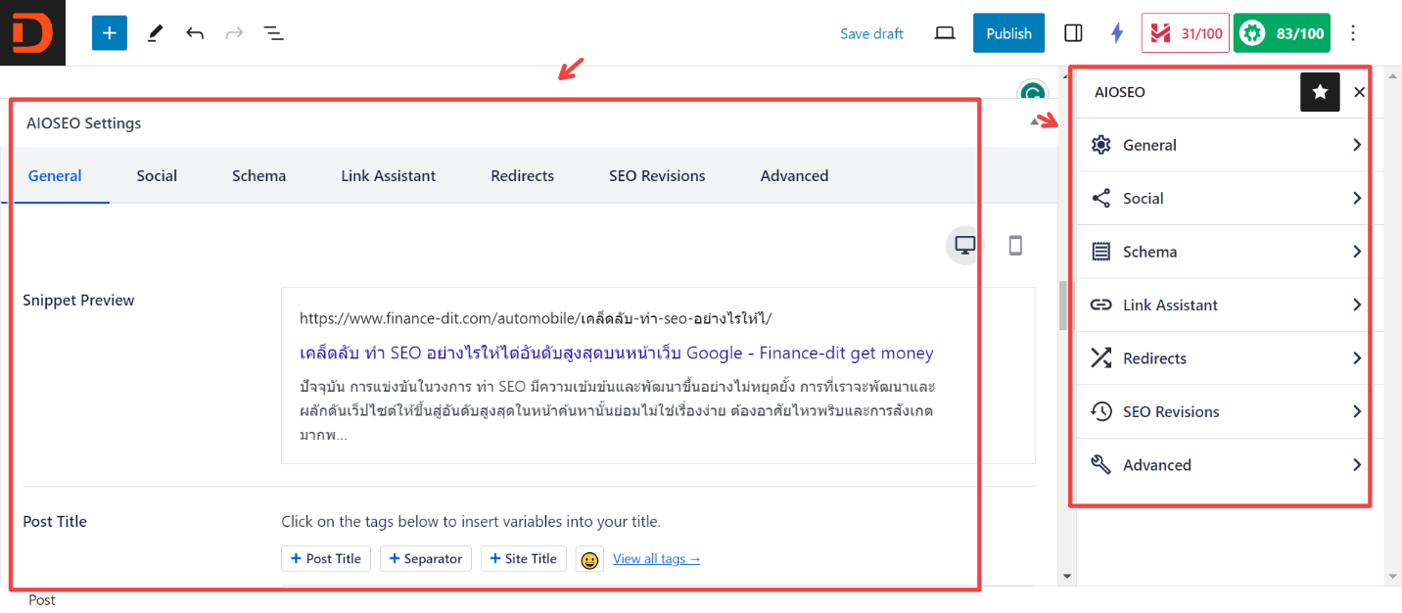The image size is (1402, 613).
Task: Redo the last undone change
Action: click(234, 33)
